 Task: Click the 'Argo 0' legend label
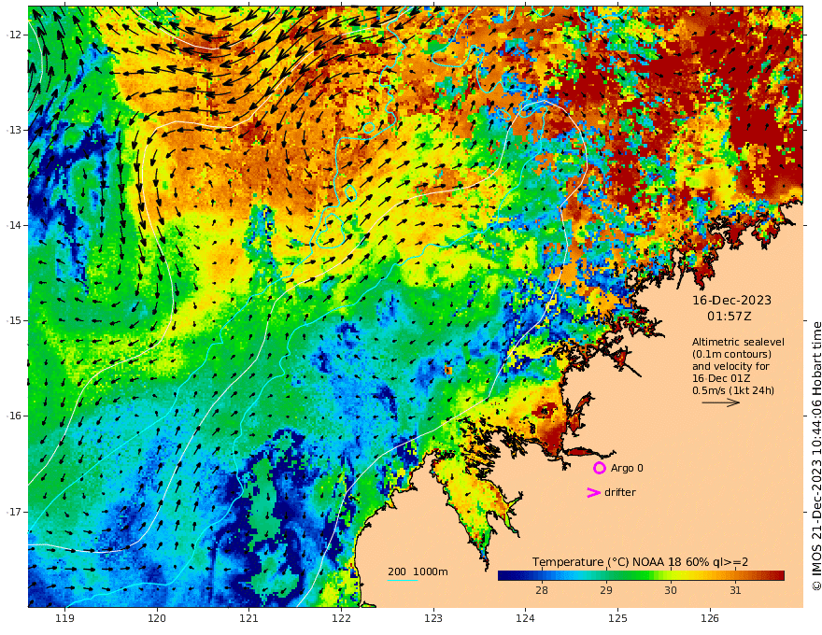pos(627,468)
